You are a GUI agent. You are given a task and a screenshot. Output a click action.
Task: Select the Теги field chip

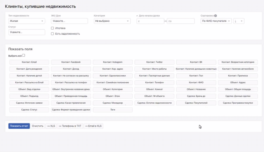pyautogui.click(x=113, y=110)
